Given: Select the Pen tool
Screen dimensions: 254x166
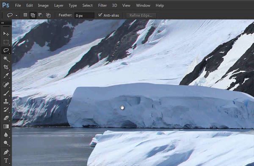Looking at the screenshot, I should (x=6, y=152).
